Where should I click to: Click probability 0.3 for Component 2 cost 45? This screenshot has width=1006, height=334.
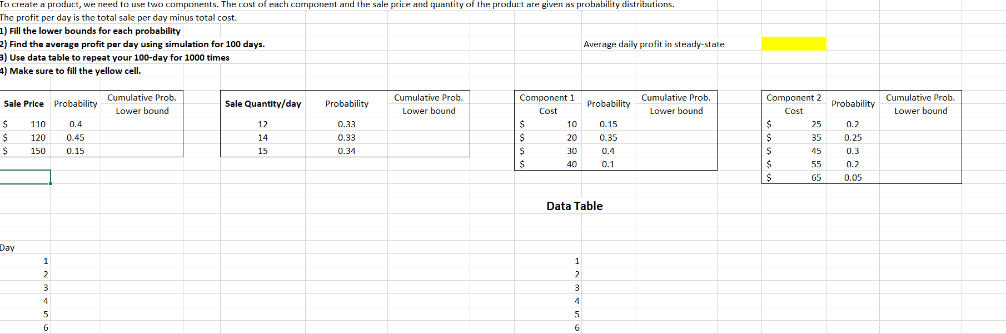click(x=853, y=151)
